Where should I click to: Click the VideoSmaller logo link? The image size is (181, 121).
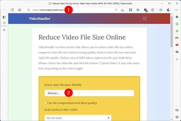[x=40, y=19]
